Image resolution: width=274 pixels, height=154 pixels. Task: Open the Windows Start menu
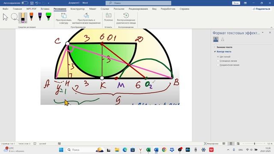[x=61, y=150]
